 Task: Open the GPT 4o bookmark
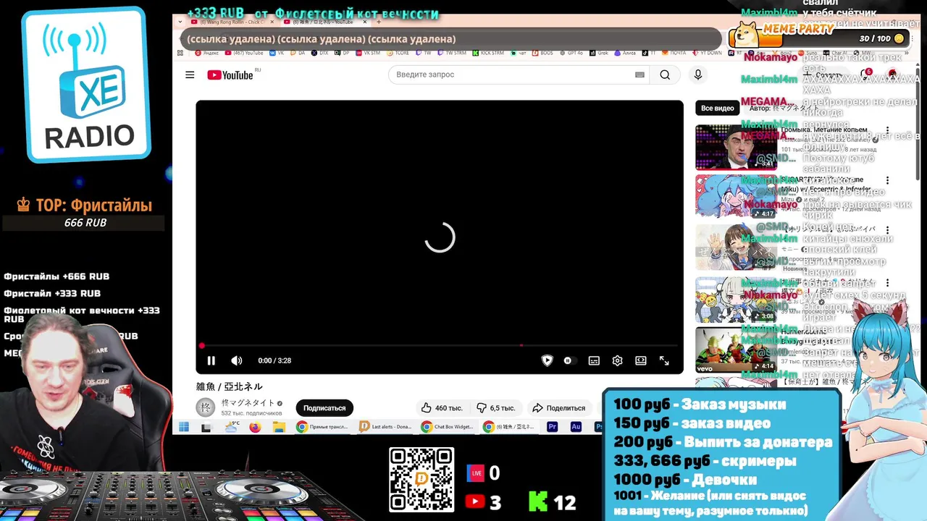(x=571, y=53)
